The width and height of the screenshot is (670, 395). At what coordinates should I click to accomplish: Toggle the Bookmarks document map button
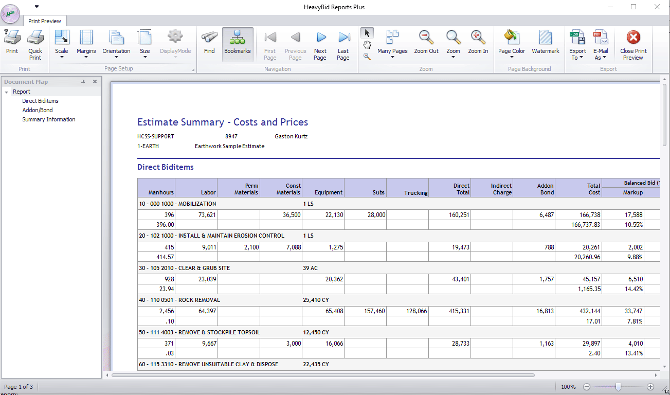(x=238, y=42)
